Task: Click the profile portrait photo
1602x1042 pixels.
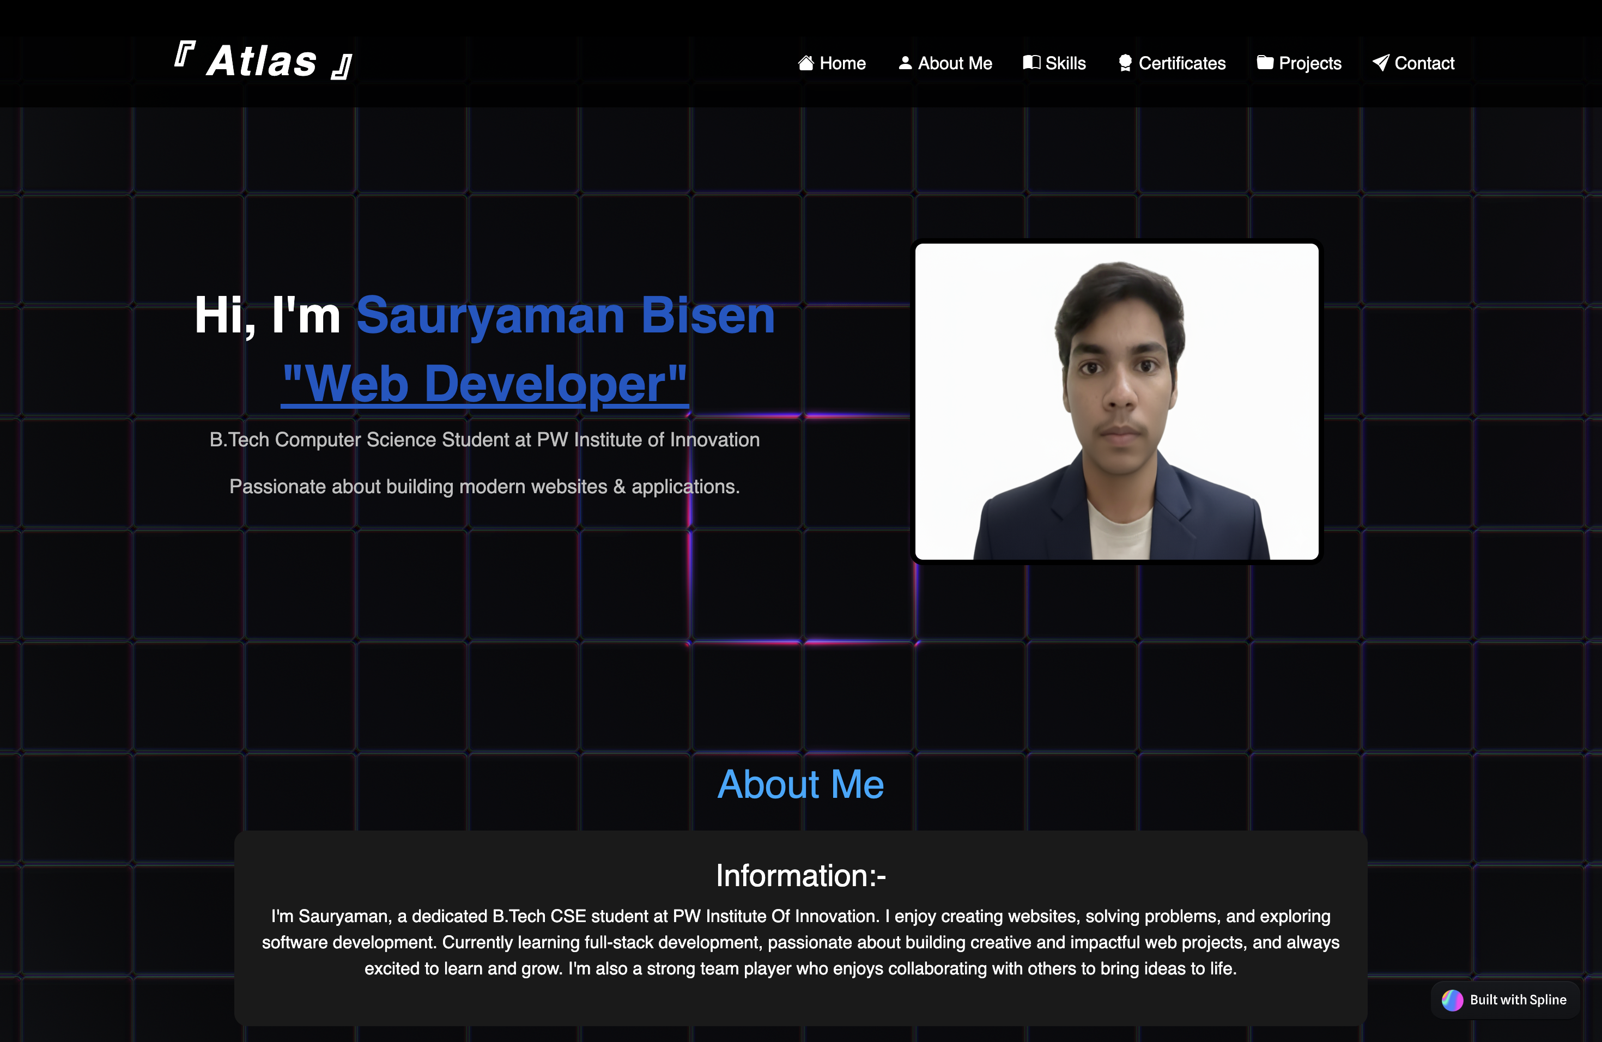Action: [x=1116, y=401]
